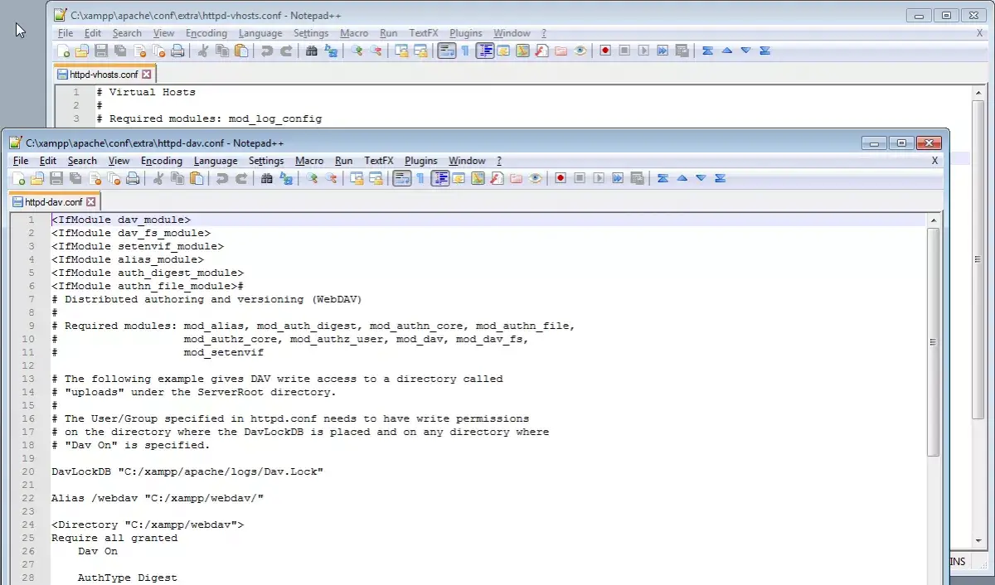Screen dimensions: 995x585
Task: Open Find binoculars icon in httpd-dav.conf window
Action: 267,178
